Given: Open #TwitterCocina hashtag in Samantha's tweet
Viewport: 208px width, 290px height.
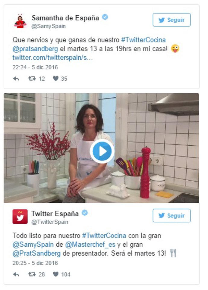Looking at the screenshot, I should [143, 40].
